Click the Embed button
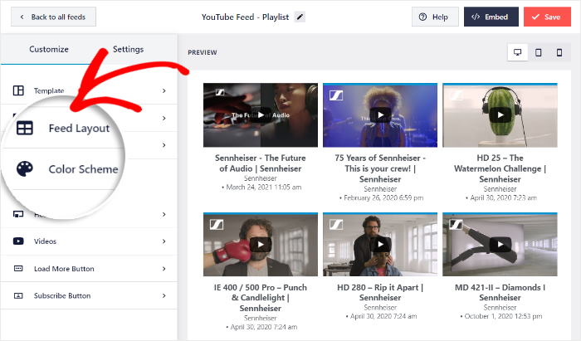 click(491, 17)
